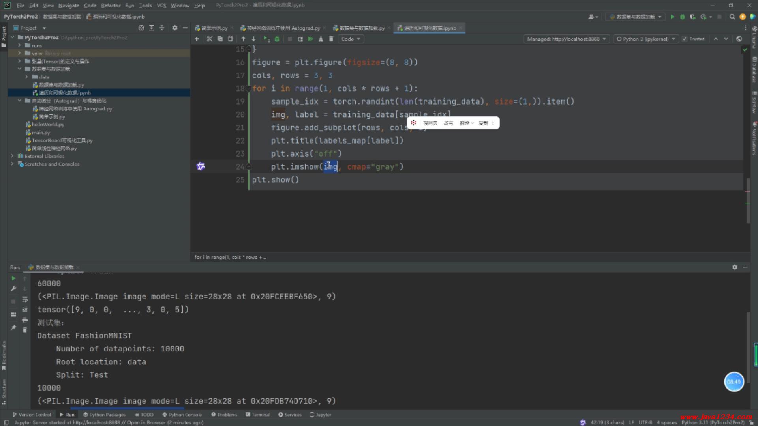This screenshot has width=758, height=426.
Task: Restart the Jupyter kernel
Action: (x=300, y=39)
